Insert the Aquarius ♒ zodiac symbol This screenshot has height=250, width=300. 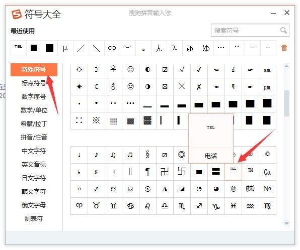(250, 206)
